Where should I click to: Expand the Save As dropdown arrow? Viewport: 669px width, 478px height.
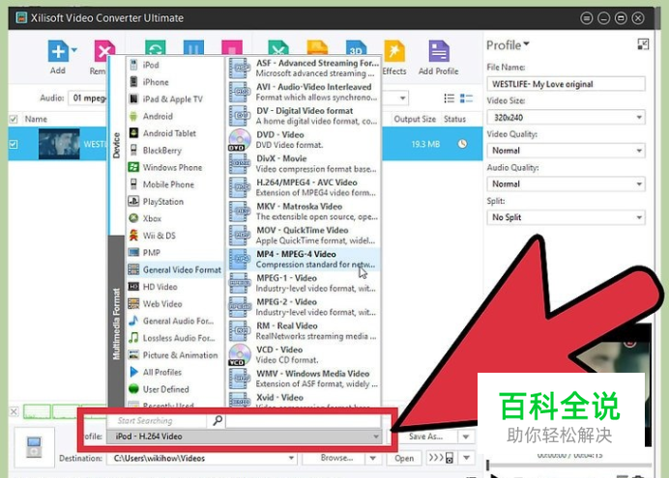point(466,436)
